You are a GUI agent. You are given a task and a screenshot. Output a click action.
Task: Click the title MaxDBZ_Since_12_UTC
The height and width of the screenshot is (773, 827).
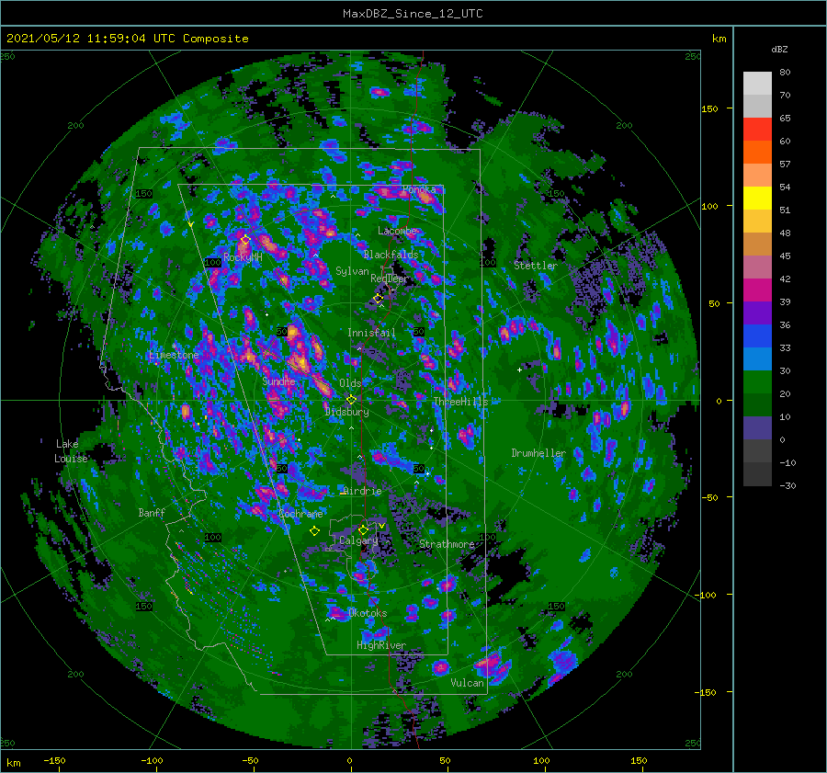(413, 14)
